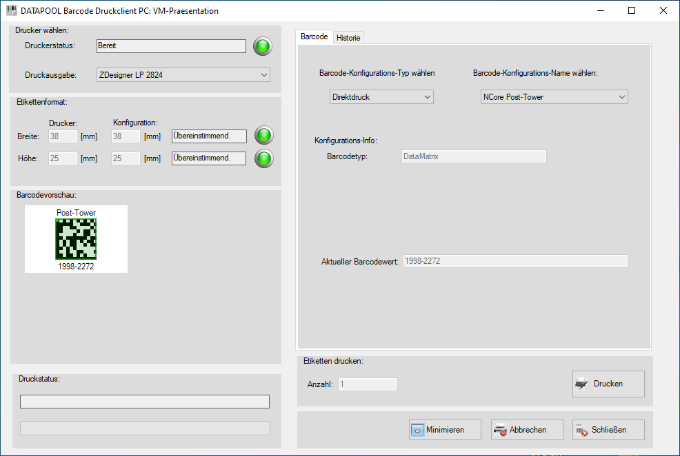Switch to the Historie tab
This screenshot has height=456, width=680.
(x=348, y=38)
